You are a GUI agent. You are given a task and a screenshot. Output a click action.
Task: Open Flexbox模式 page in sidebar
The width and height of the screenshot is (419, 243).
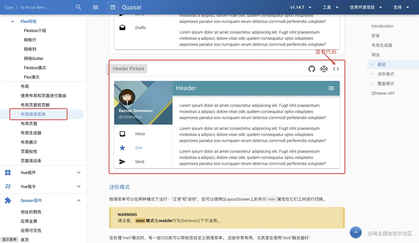tap(35, 68)
